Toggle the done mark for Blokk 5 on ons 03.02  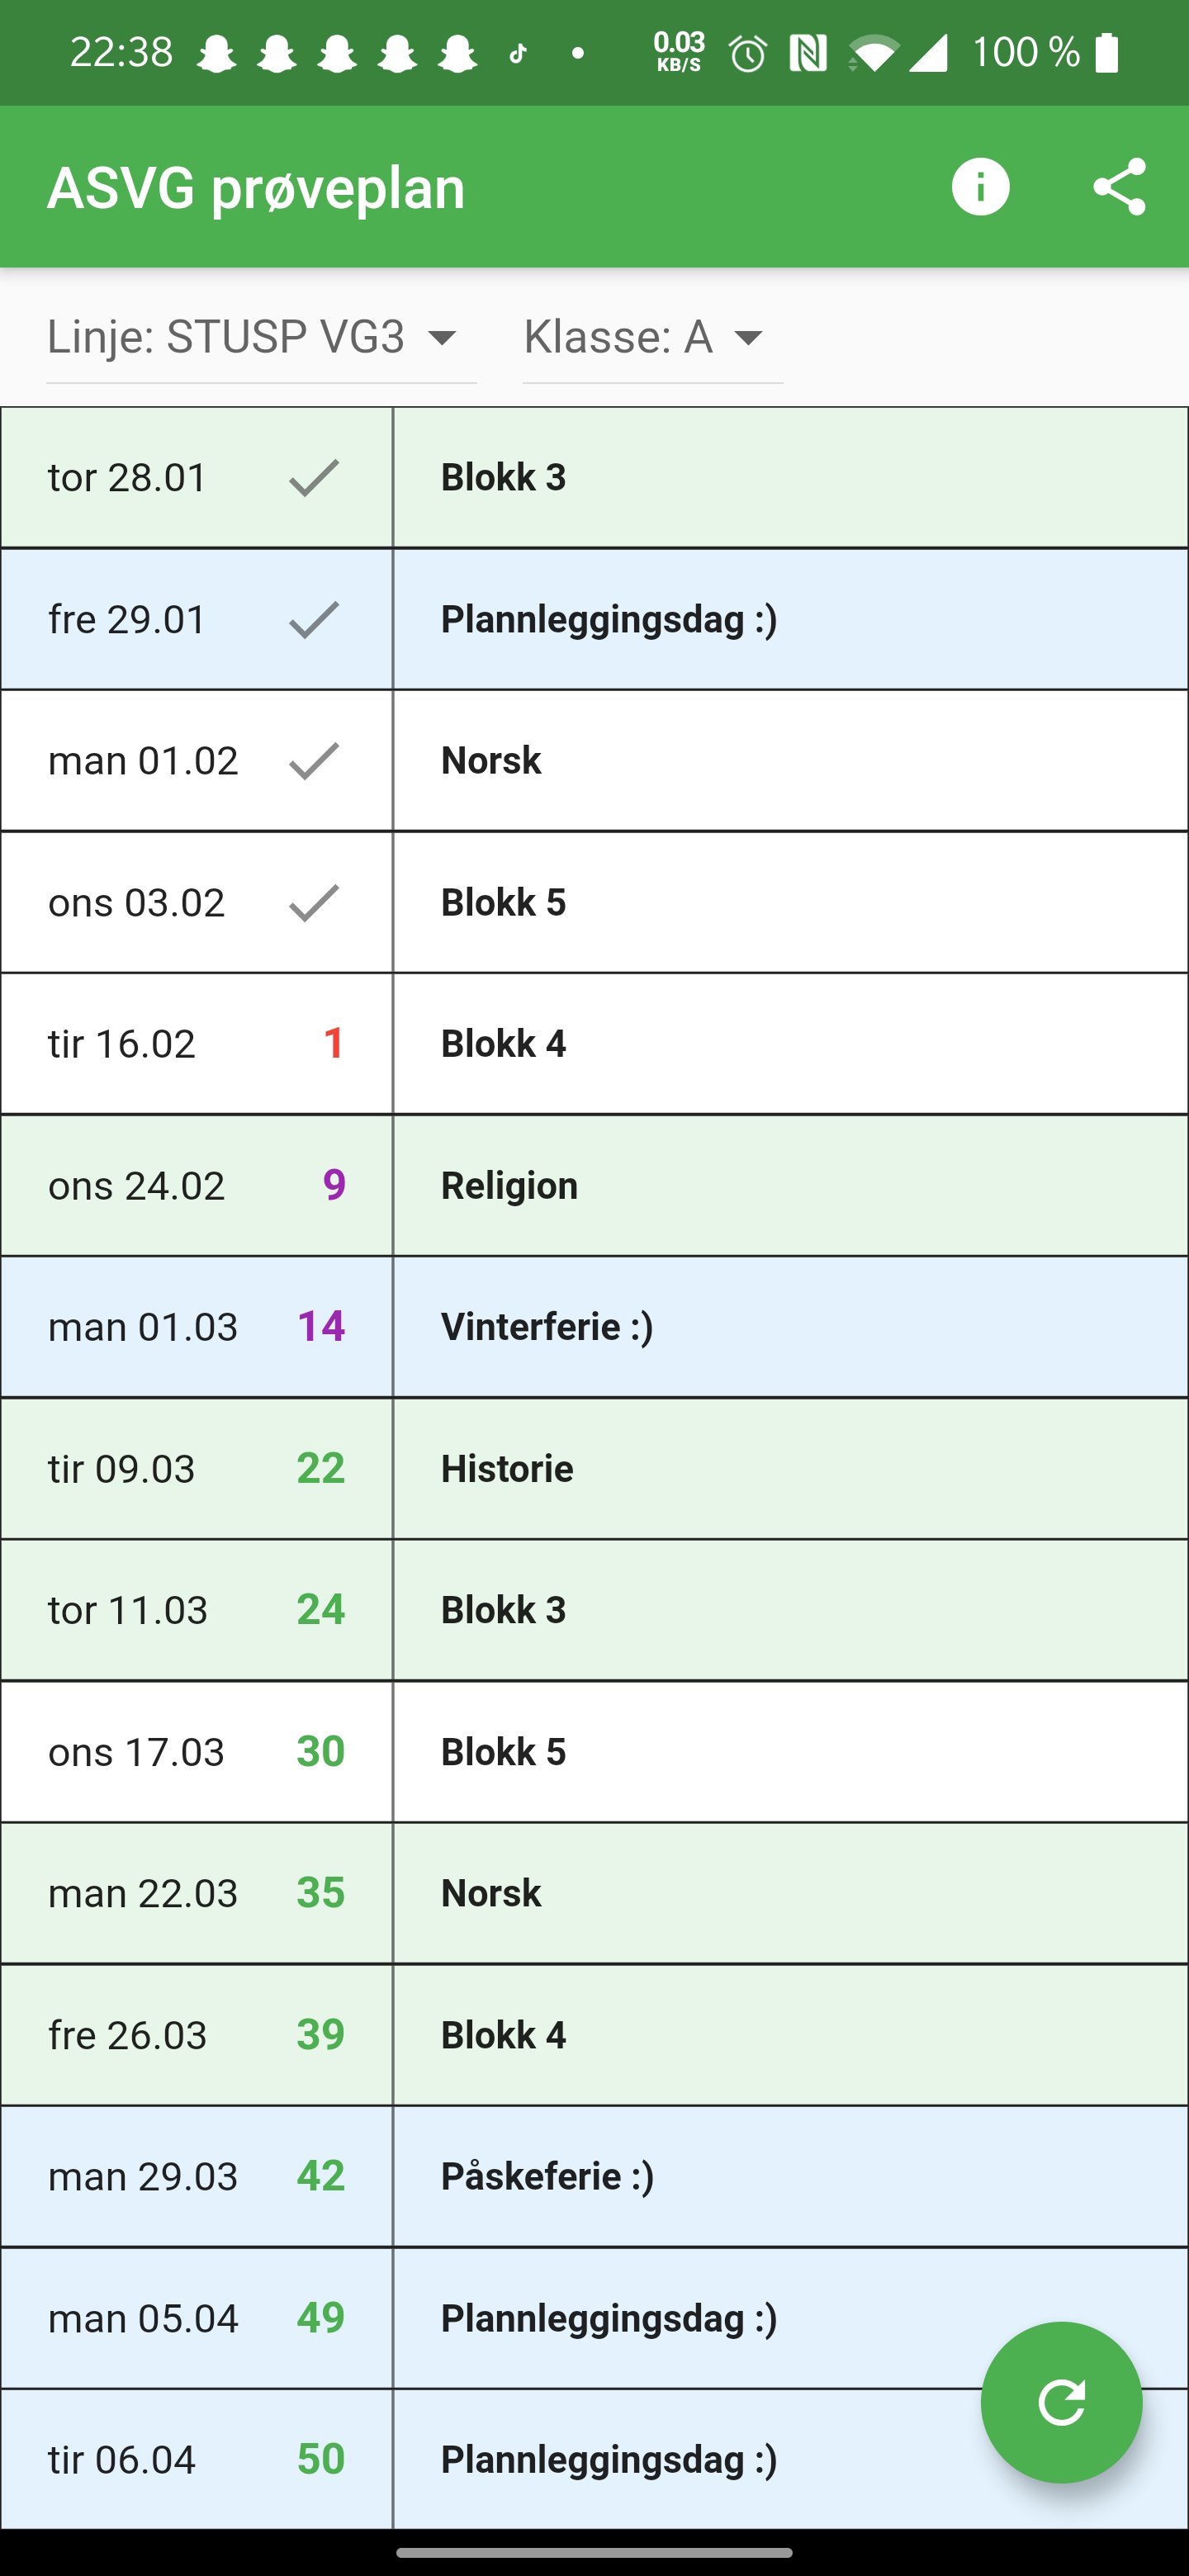312,902
